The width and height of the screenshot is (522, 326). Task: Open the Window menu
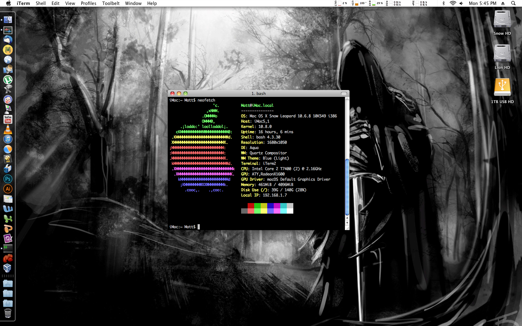click(x=133, y=3)
